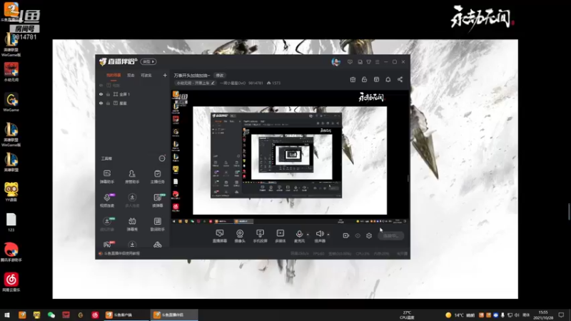The height and width of the screenshot is (321, 571).
Task: Add a 多媒体 media source
Action: pyautogui.click(x=280, y=236)
